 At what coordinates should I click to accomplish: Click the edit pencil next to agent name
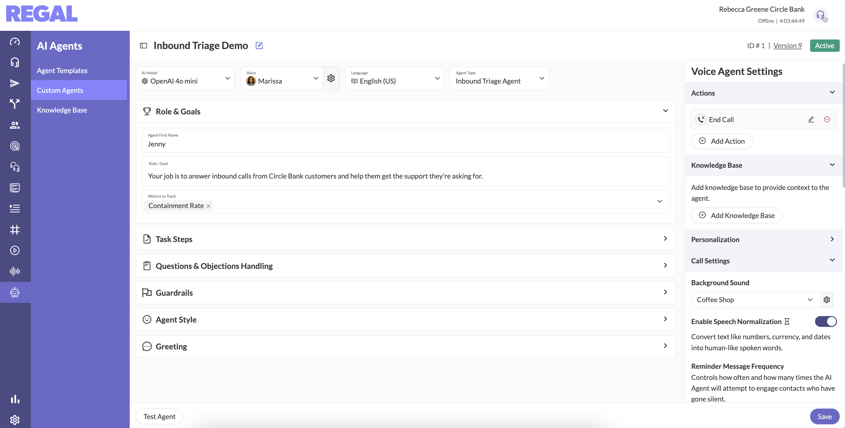(259, 46)
